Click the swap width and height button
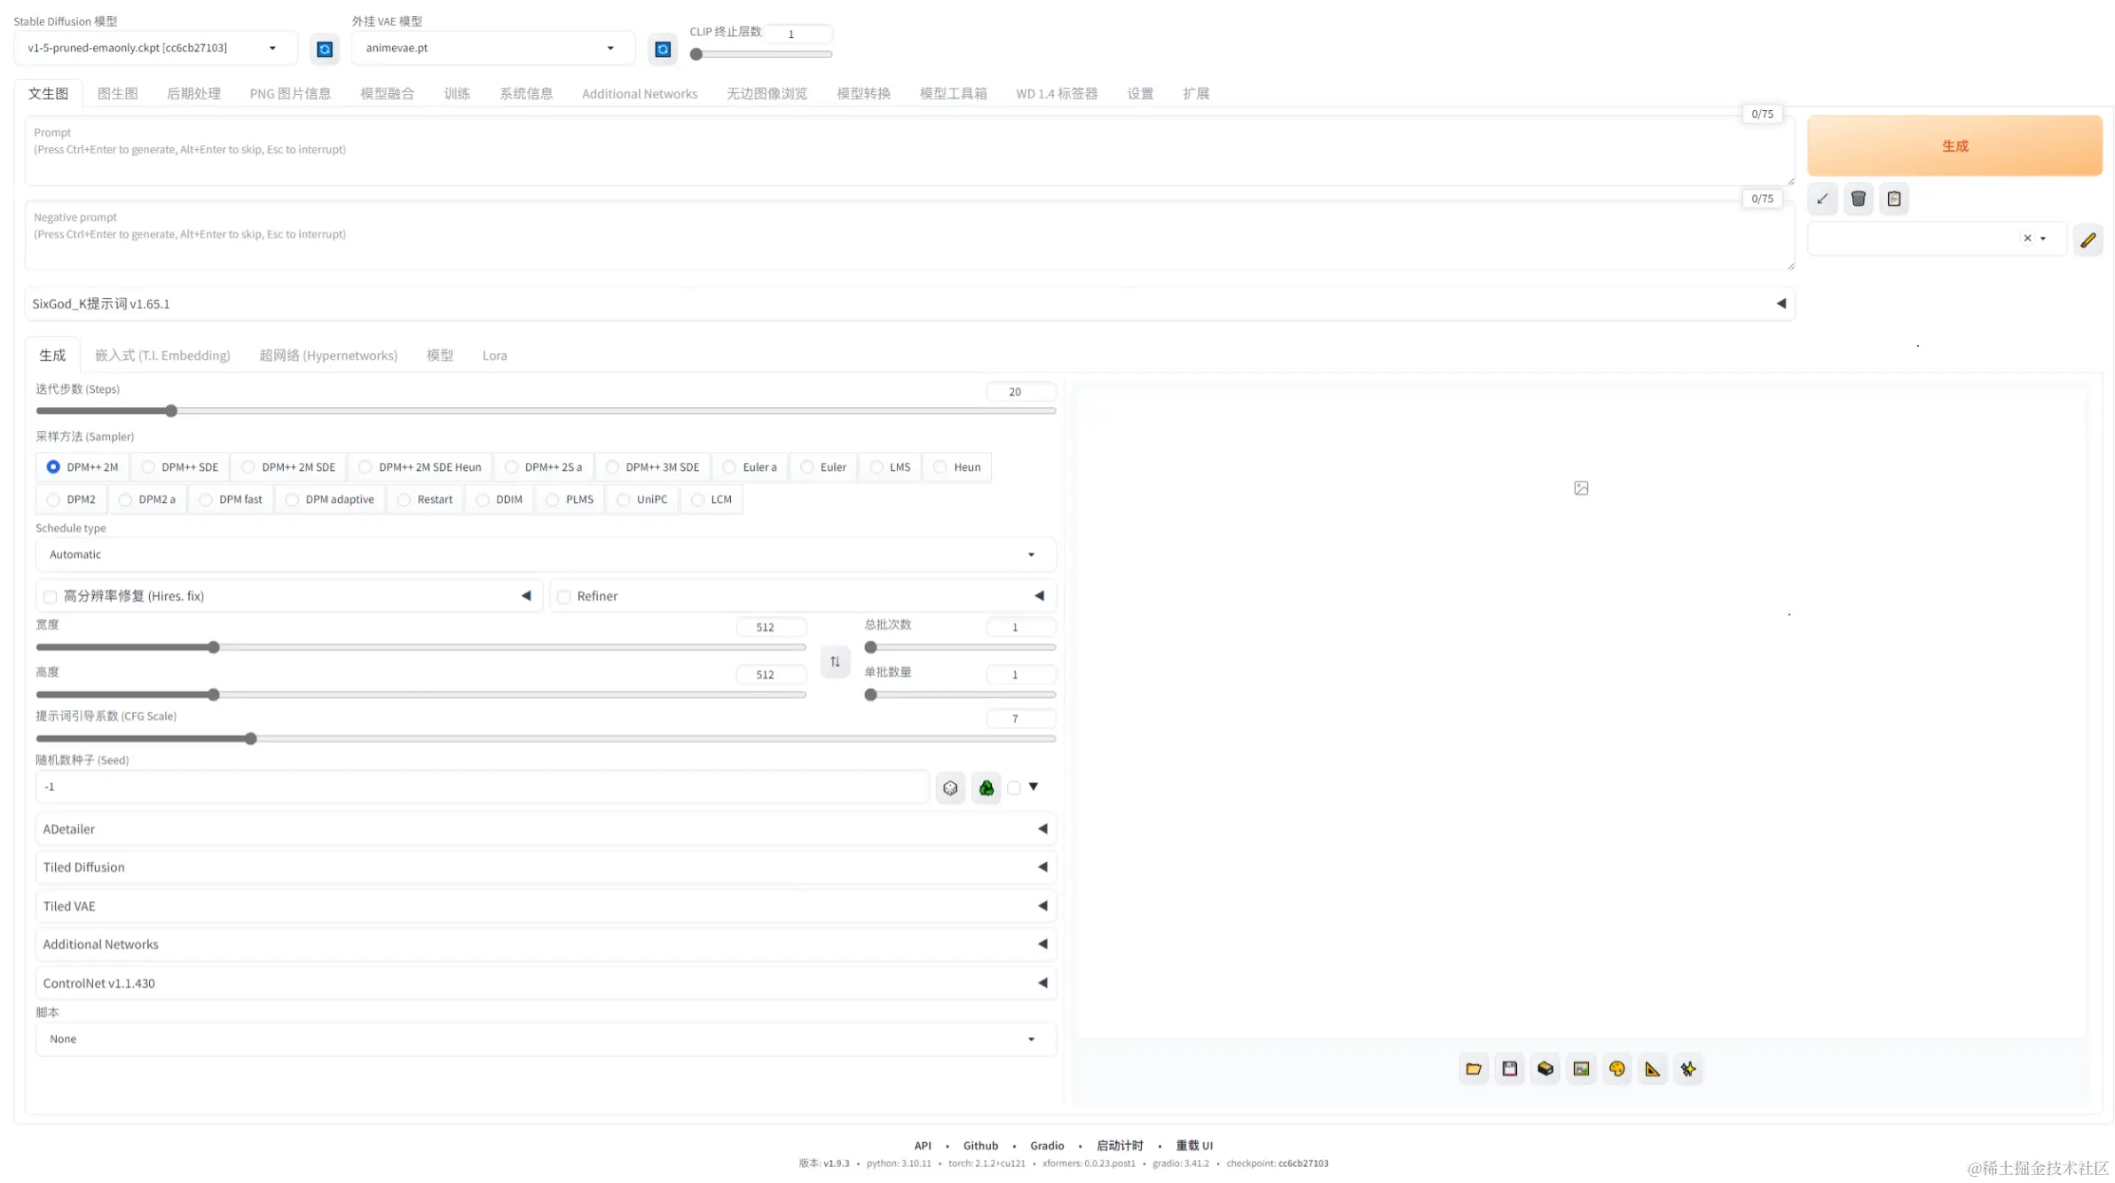Screen dimensions: 2115x1183 [x=835, y=662]
